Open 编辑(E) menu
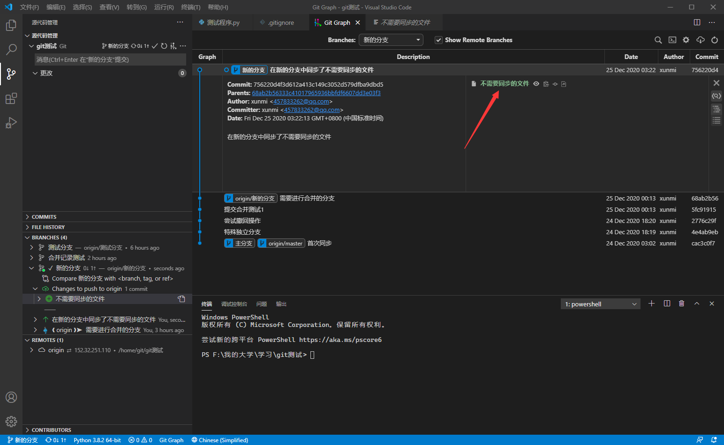724x445 pixels. pyautogui.click(x=56, y=7)
